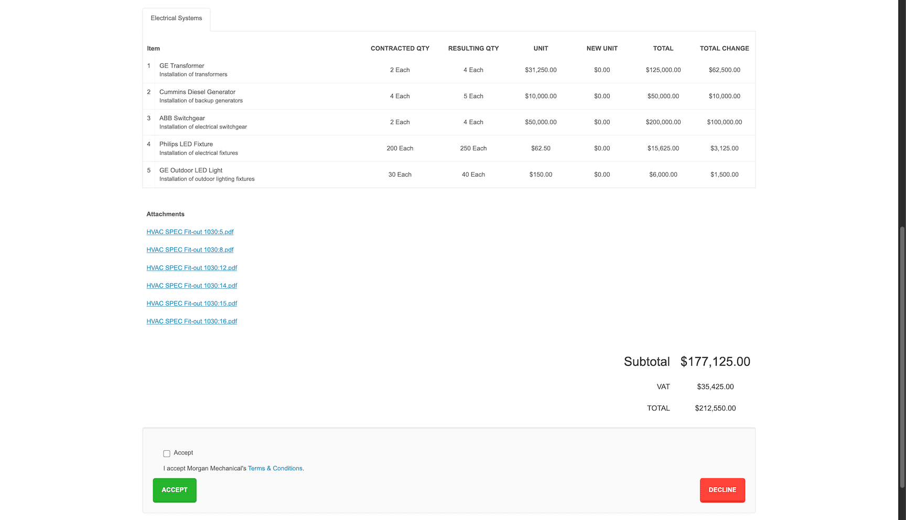Click the TOTAL CHANGE column header

(x=725, y=48)
